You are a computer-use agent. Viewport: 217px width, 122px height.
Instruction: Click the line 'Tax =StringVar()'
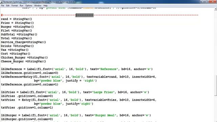(x=15, y=50)
